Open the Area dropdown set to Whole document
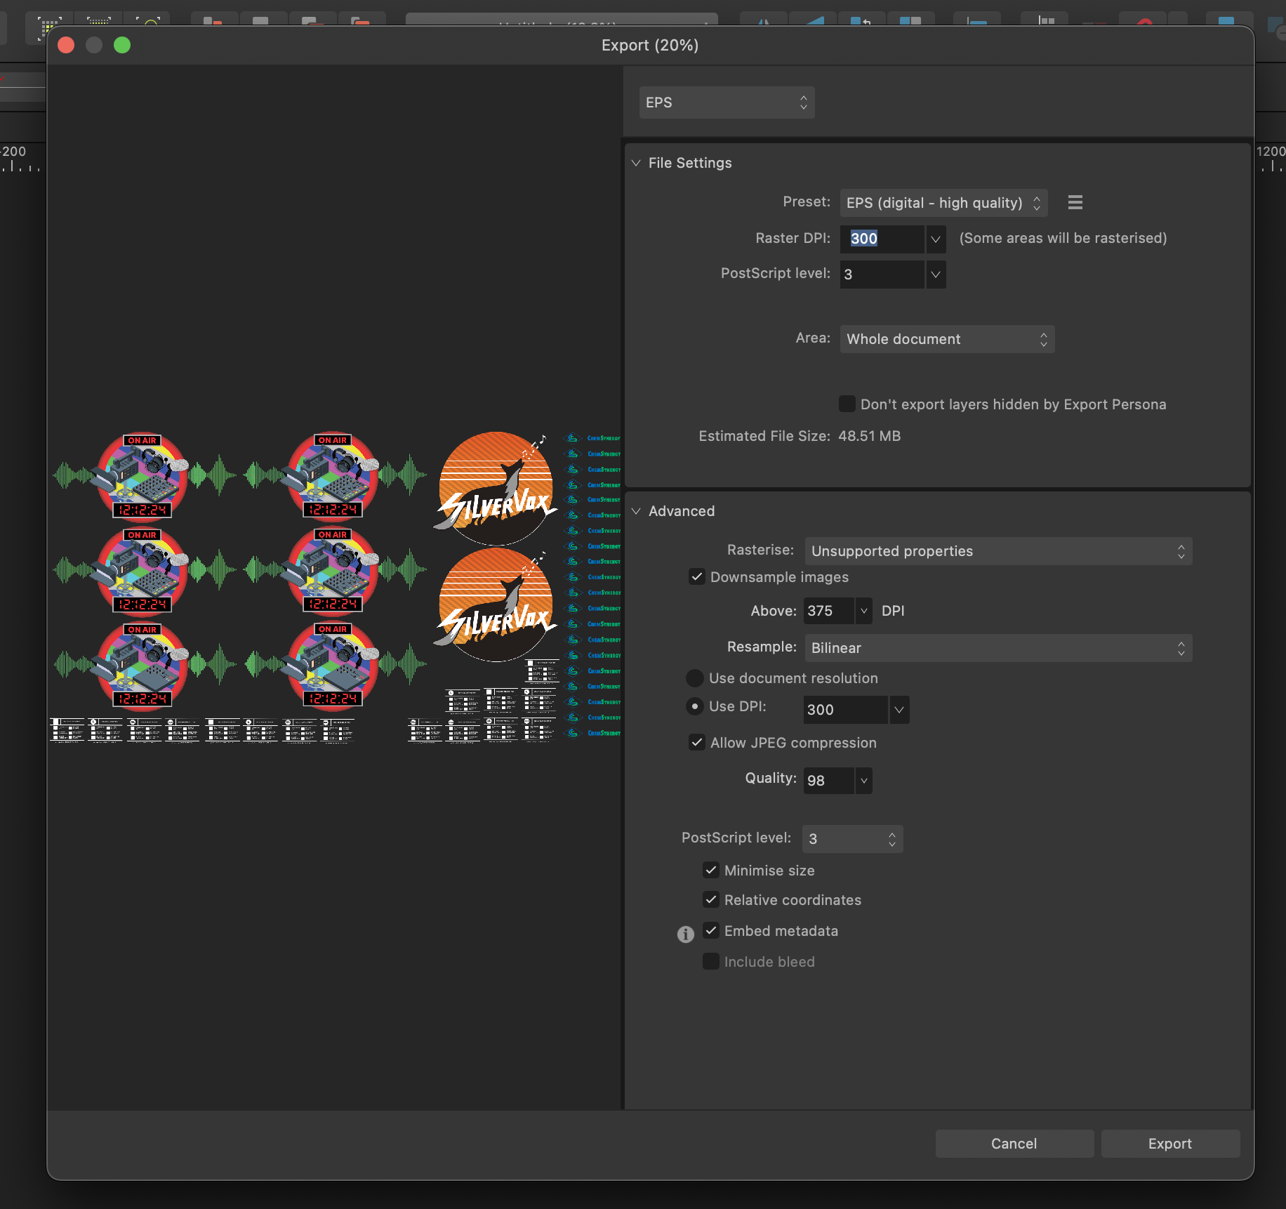Image resolution: width=1286 pixels, height=1209 pixels. 947,339
